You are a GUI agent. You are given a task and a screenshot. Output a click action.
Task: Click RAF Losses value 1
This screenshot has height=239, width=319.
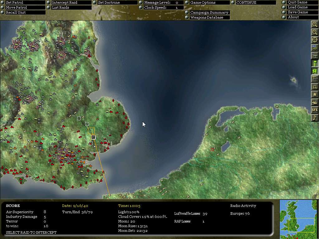coord(203,221)
